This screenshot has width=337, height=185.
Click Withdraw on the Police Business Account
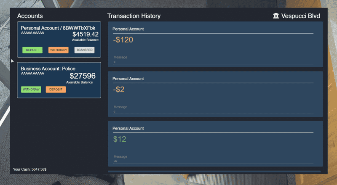click(31, 90)
